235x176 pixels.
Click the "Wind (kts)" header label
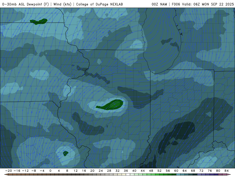point(62,4)
